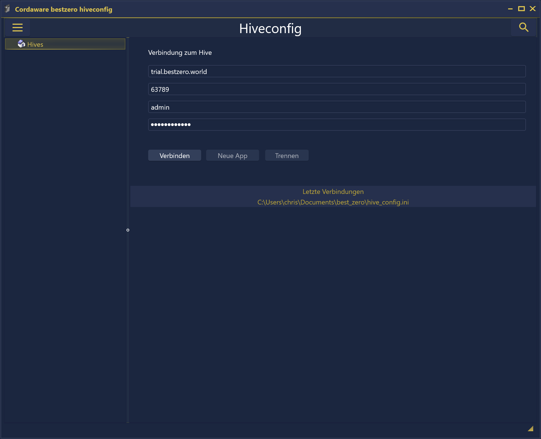
Task: Click the Verbindung zum Hive label
Action: click(x=180, y=53)
